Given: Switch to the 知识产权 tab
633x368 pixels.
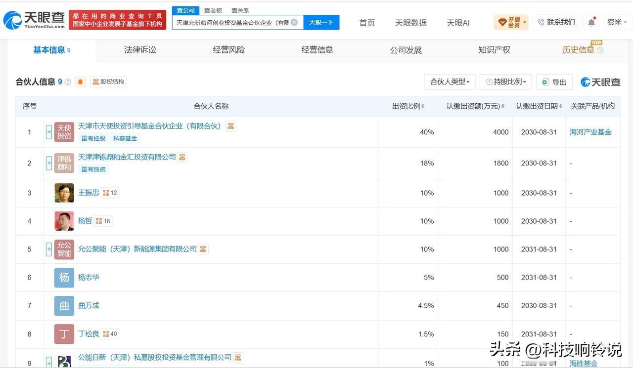Looking at the screenshot, I should click(495, 50).
